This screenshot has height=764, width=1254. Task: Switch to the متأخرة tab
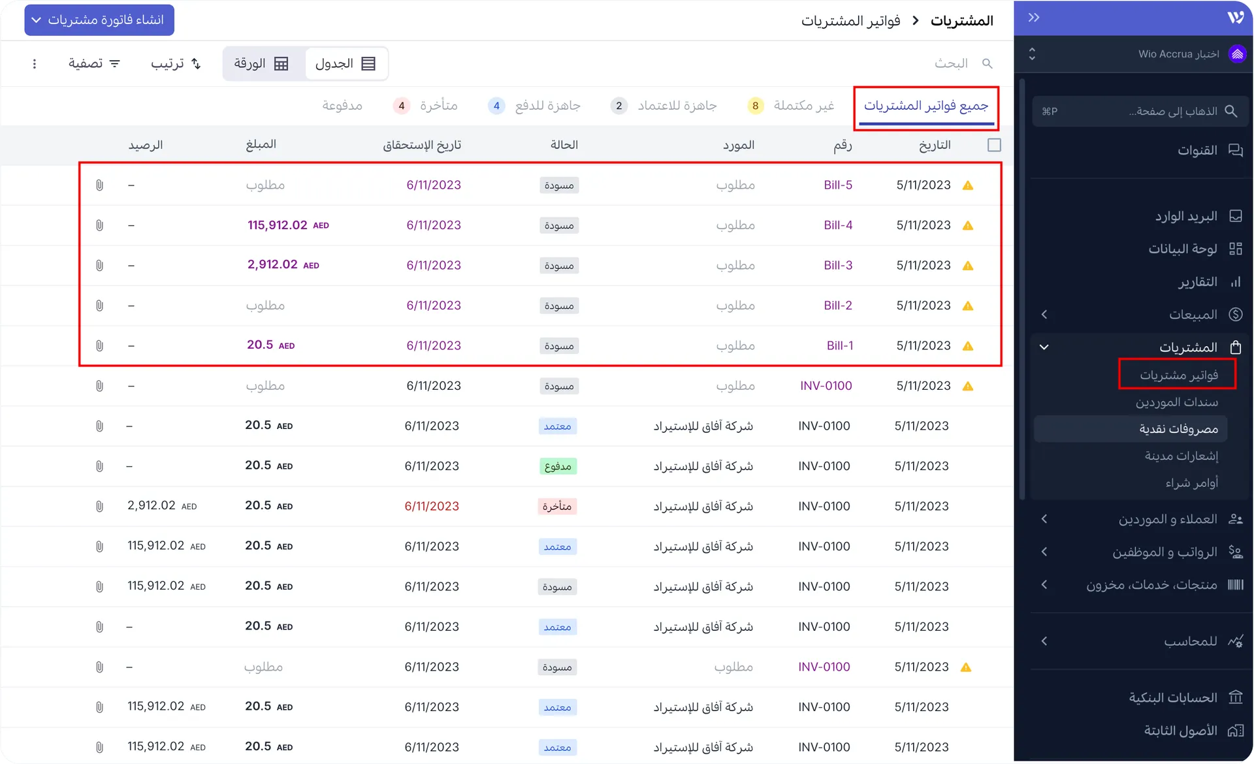point(439,105)
